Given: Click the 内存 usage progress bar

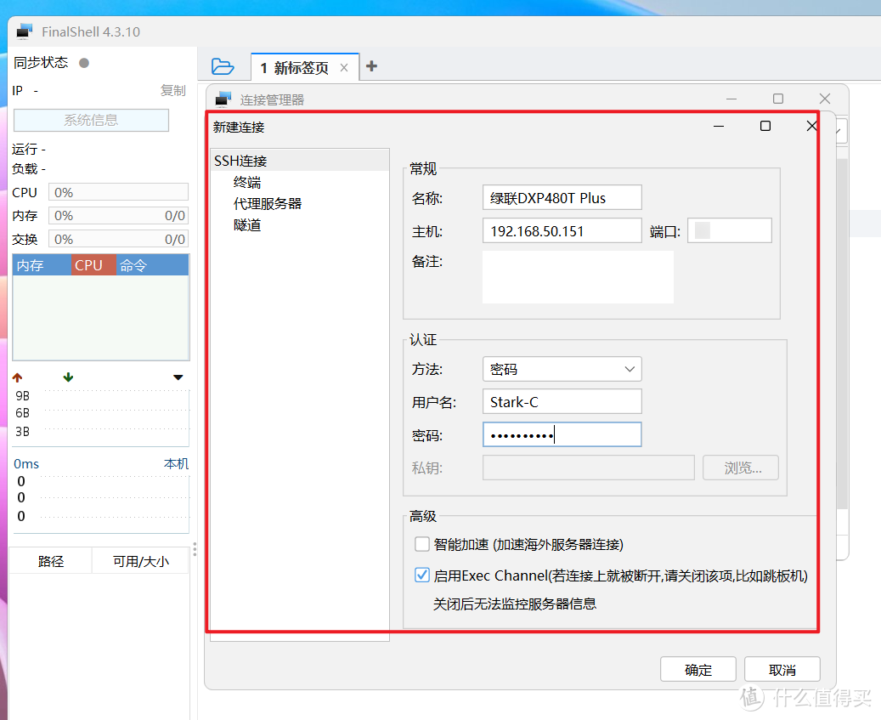Looking at the screenshot, I should (118, 215).
